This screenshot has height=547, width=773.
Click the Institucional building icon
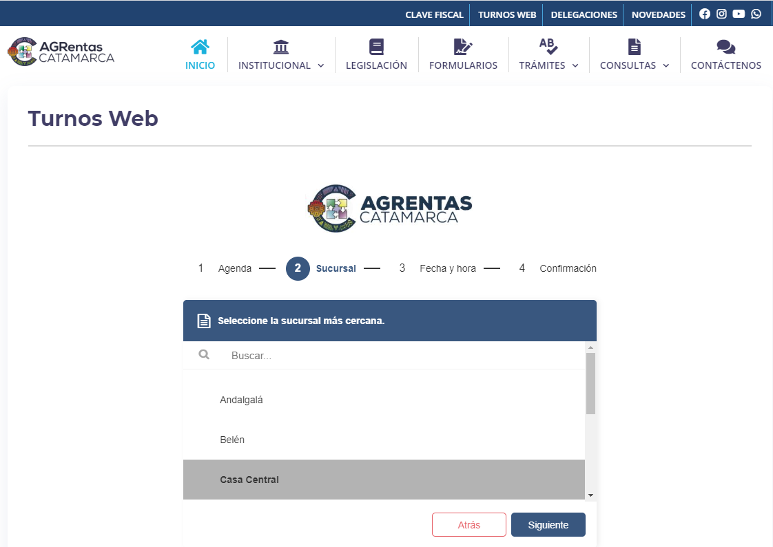(x=281, y=47)
